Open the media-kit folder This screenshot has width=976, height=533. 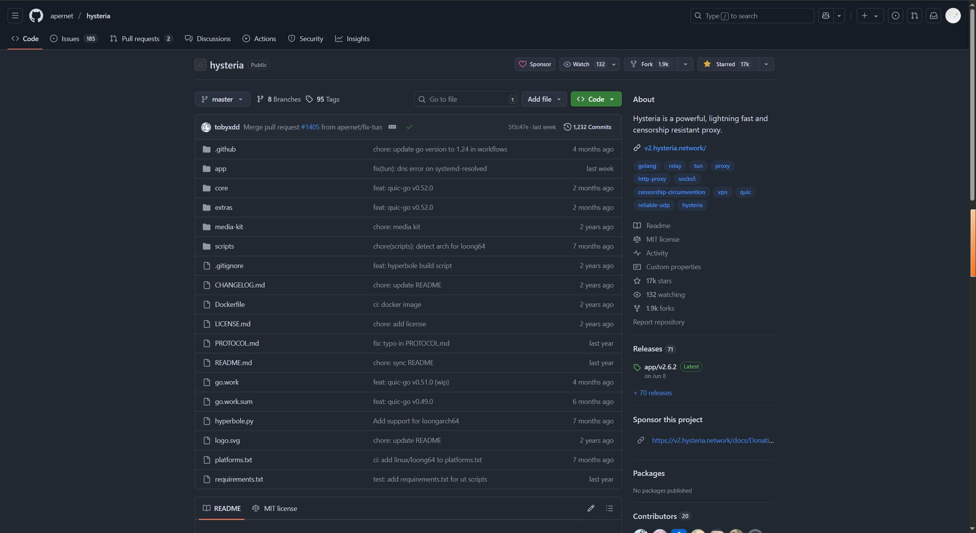(x=229, y=227)
